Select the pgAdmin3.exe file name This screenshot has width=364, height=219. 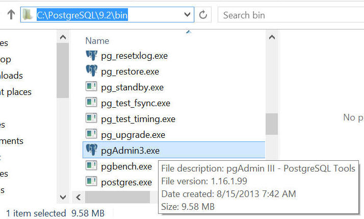click(x=130, y=151)
